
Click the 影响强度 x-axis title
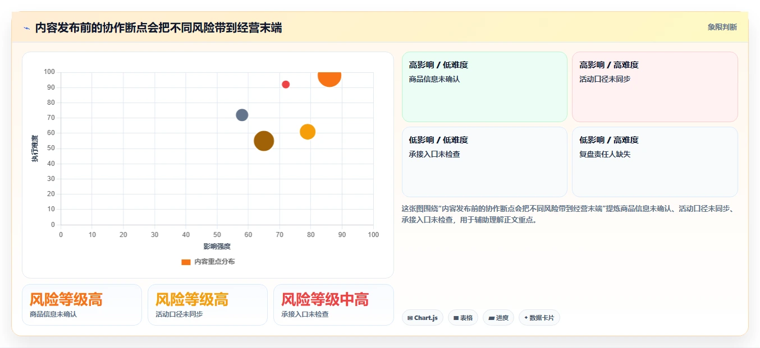(217, 246)
